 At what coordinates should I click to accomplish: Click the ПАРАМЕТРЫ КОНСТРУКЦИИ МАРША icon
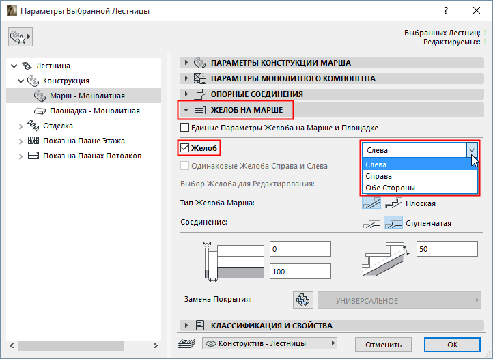click(x=200, y=63)
